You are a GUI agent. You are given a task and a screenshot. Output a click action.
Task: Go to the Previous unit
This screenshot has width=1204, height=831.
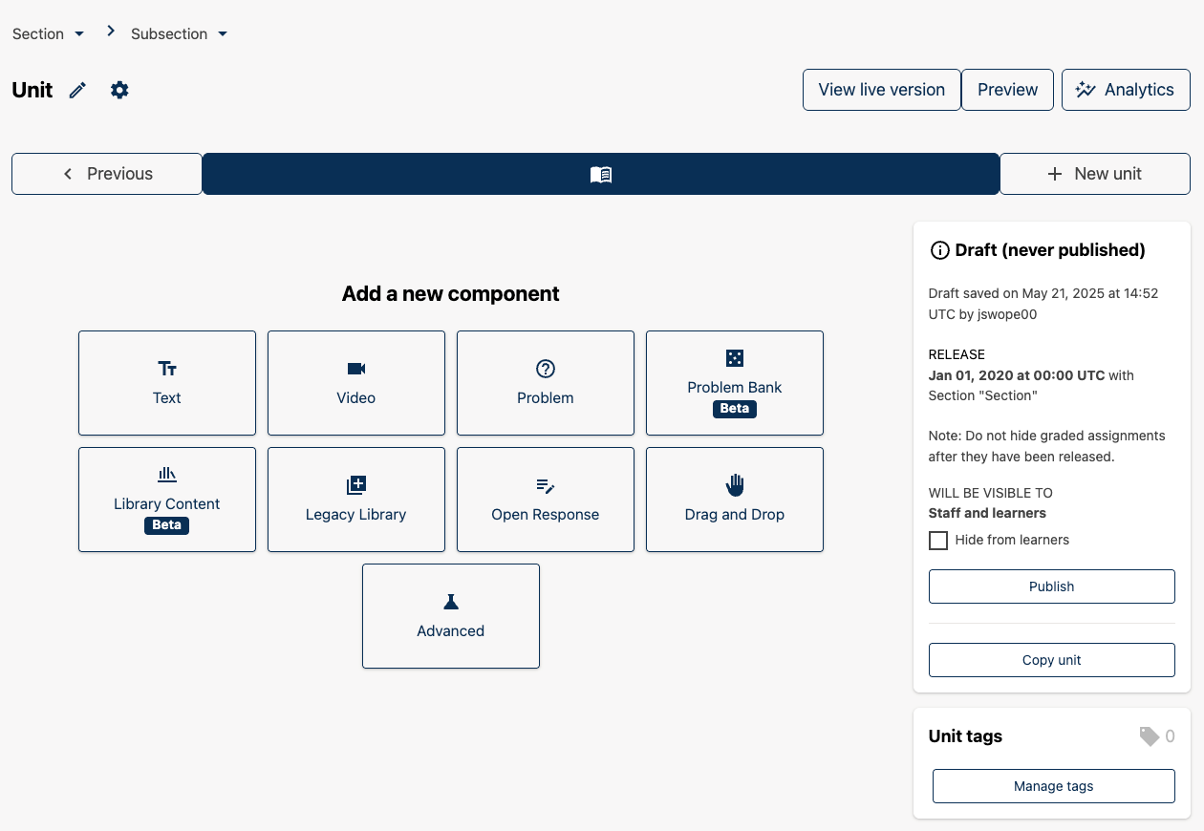pyautogui.click(x=107, y=174)
